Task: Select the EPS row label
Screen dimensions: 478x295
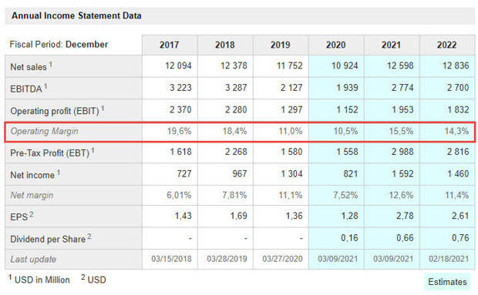Action: [22, 216]
